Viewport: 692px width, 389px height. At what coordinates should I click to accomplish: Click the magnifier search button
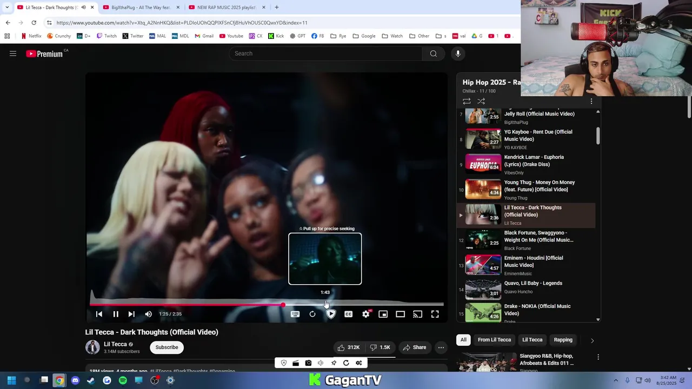pos(434,53)
